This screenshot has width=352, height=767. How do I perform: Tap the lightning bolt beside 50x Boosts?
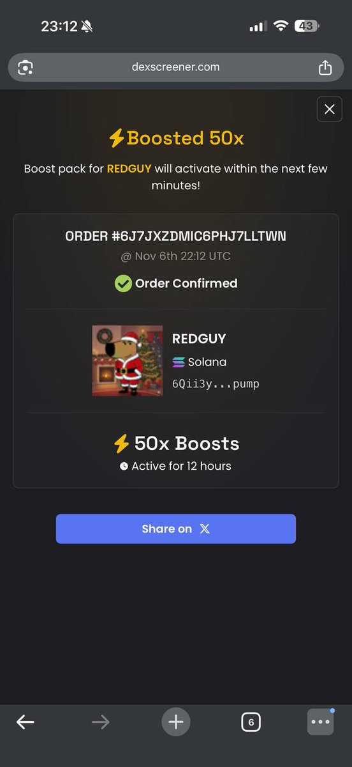tap(121, 444)
